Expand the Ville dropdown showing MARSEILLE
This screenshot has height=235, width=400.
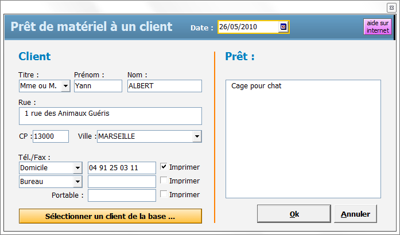(197, 136)
